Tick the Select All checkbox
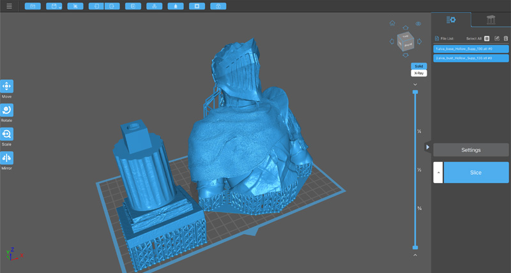This screenshot has width=511, height=273. (x=487, y=38)
